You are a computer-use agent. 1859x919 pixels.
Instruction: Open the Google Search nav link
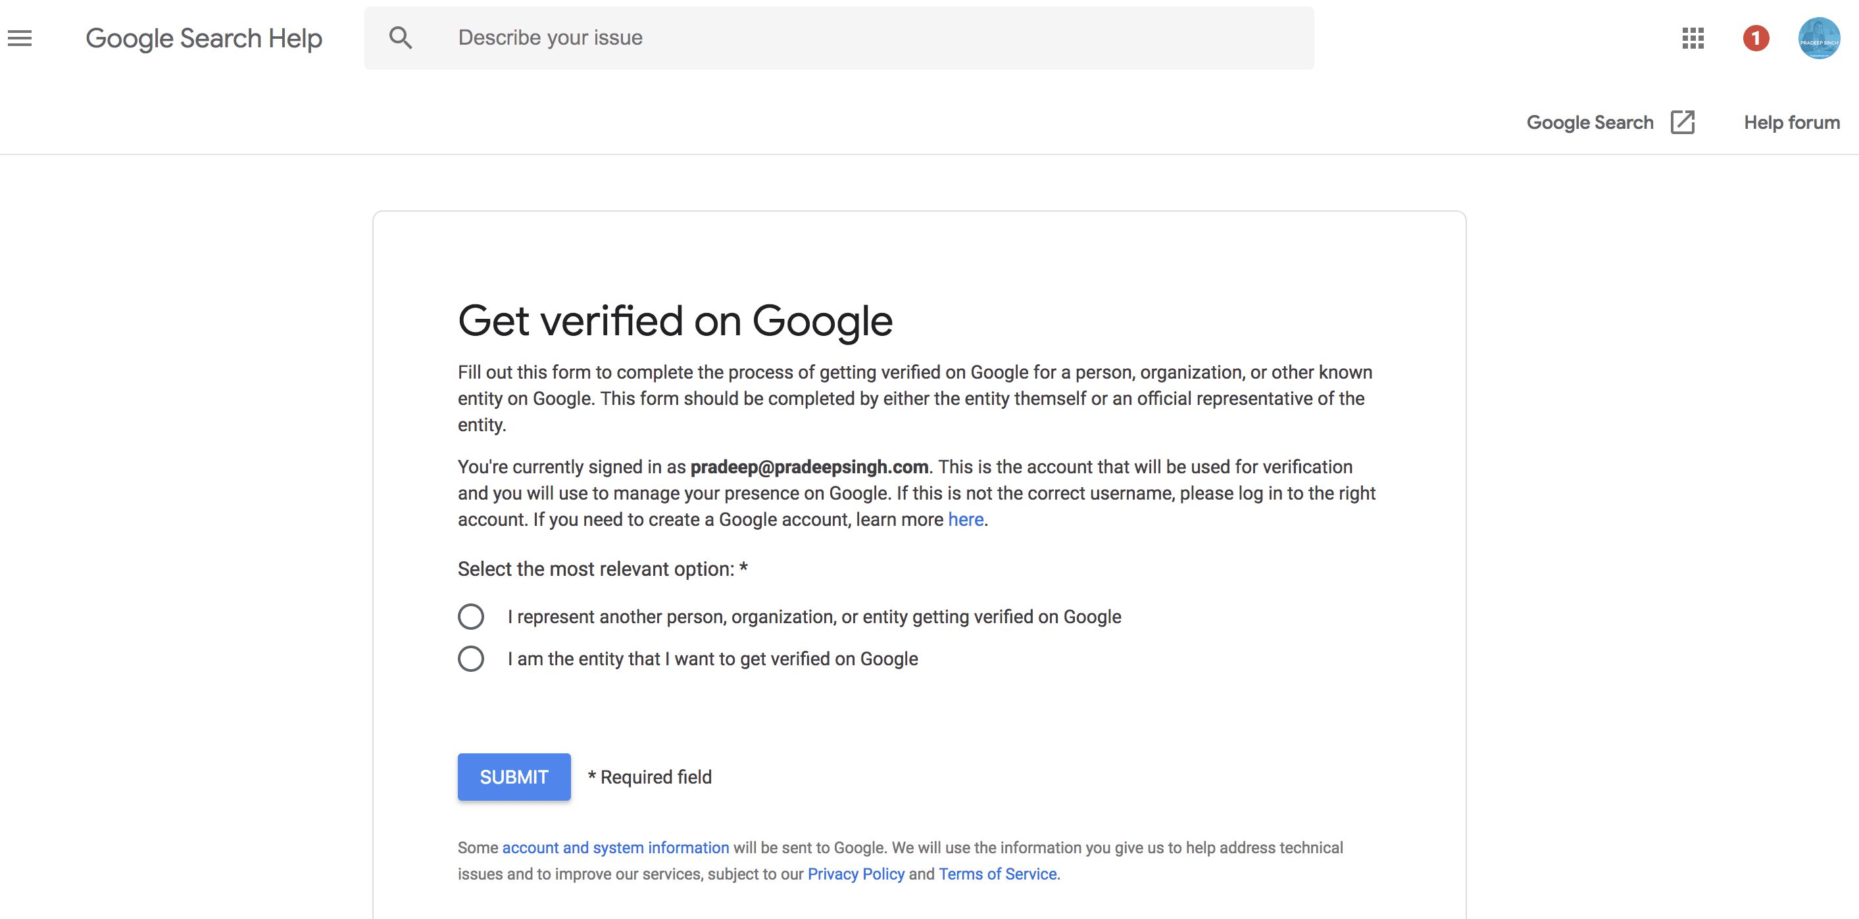1590,123
